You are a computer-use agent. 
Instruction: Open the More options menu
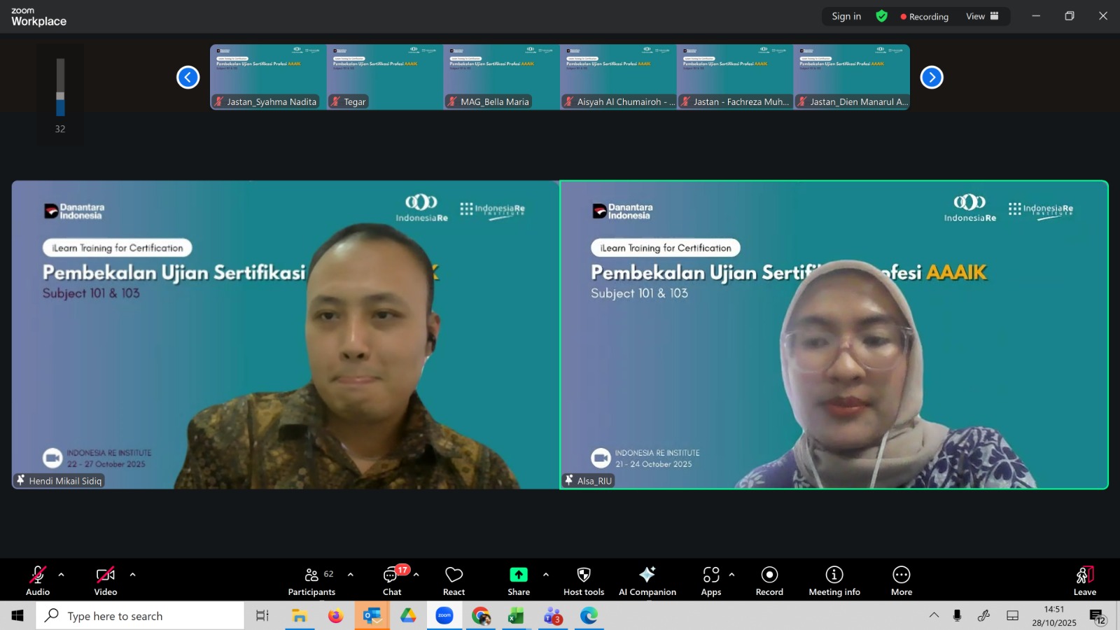(x=901, y=580)
